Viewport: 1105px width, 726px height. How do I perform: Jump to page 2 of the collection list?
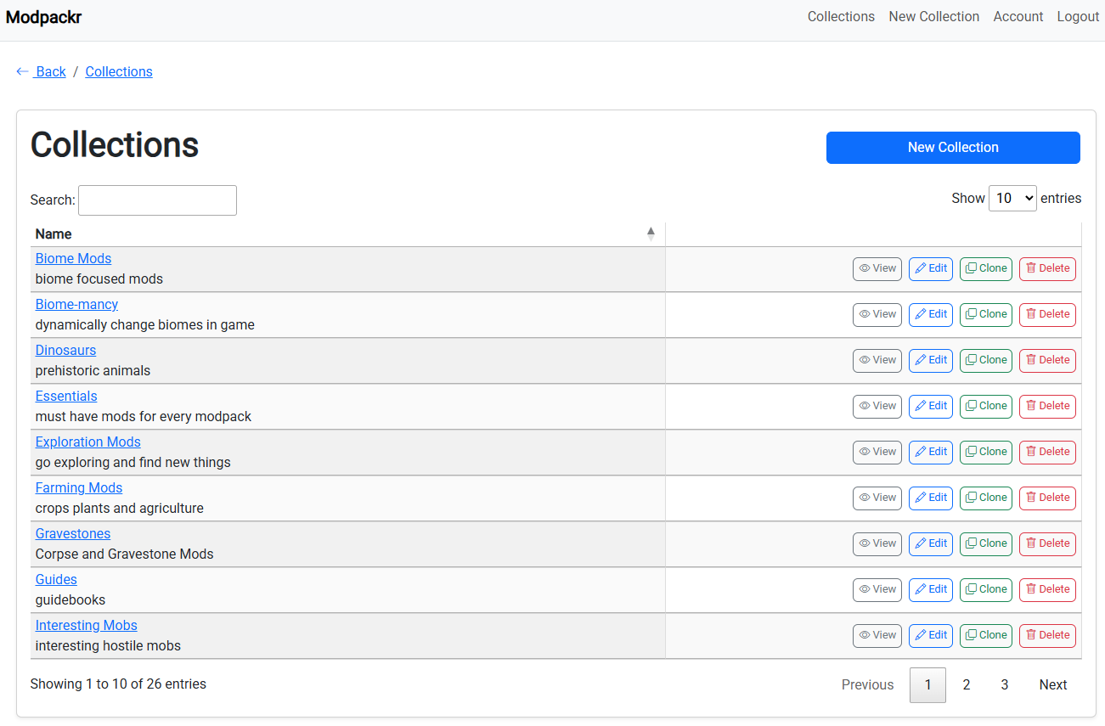point(966,684)
